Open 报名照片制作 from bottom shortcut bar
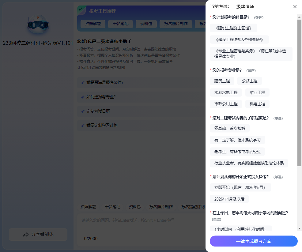The image size is (302, 252). coord(161,207)
